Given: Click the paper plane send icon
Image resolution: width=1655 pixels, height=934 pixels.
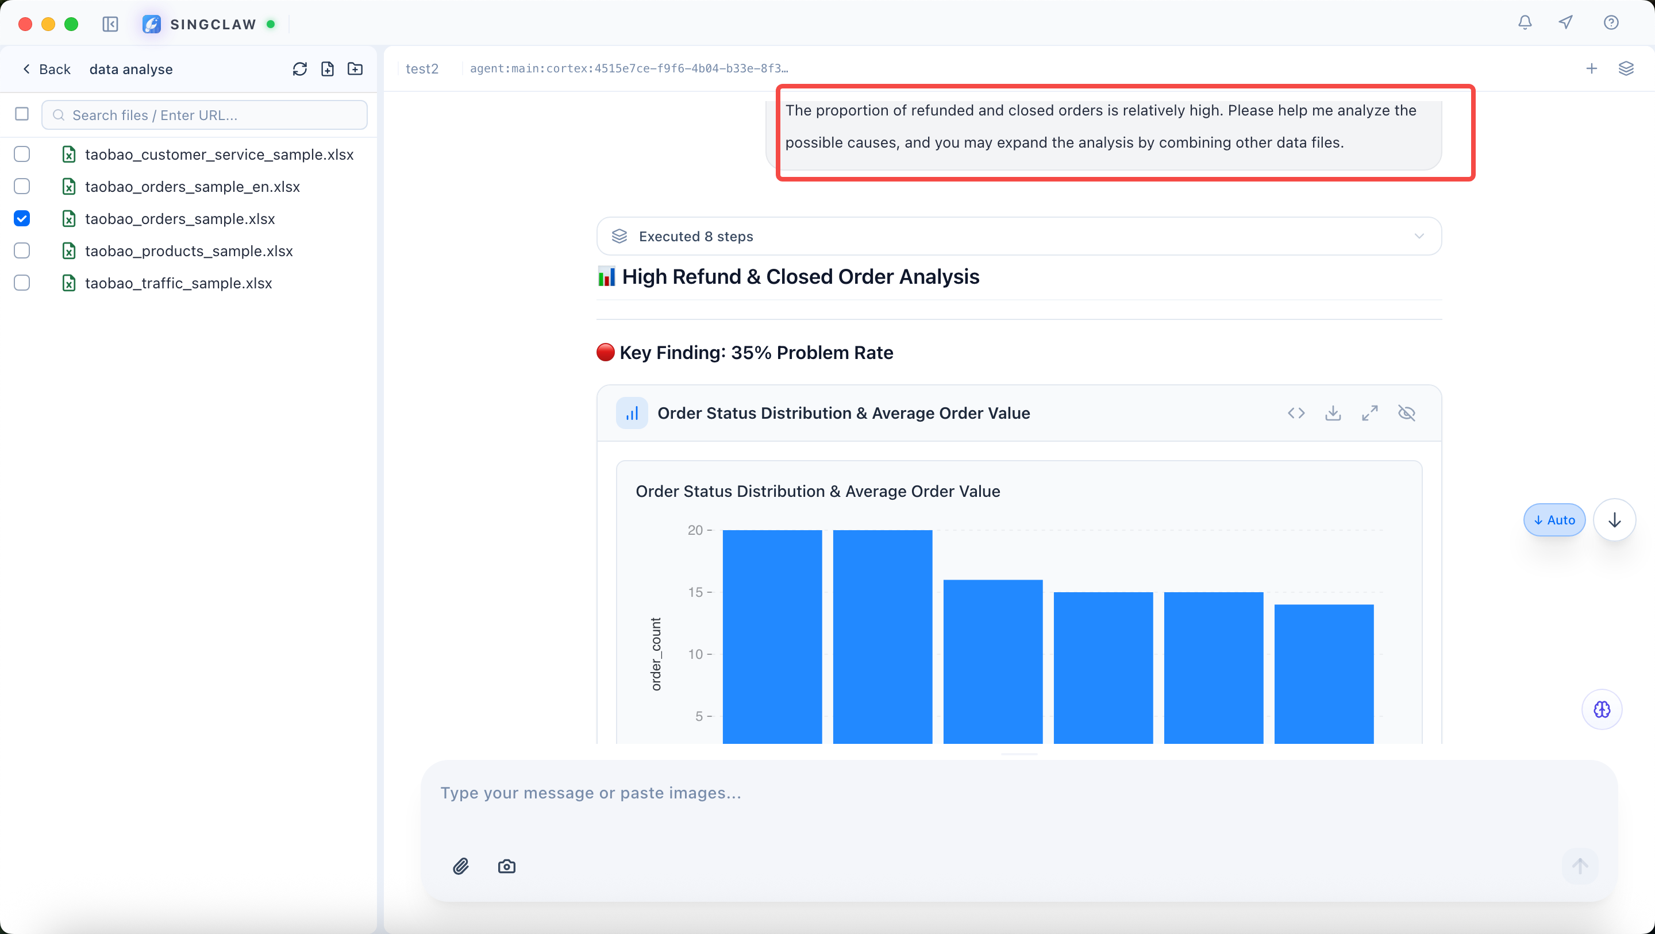Looking at the screenshot, I should [1566, 23].
